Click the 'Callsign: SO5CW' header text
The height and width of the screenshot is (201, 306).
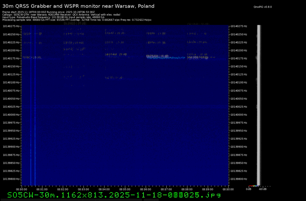[12, 15]
